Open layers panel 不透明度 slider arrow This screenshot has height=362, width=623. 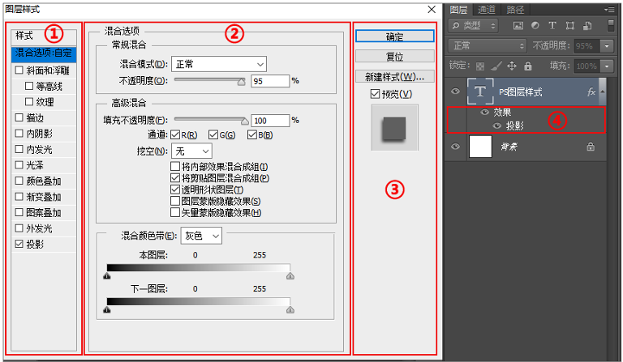(x=607, y=46)
